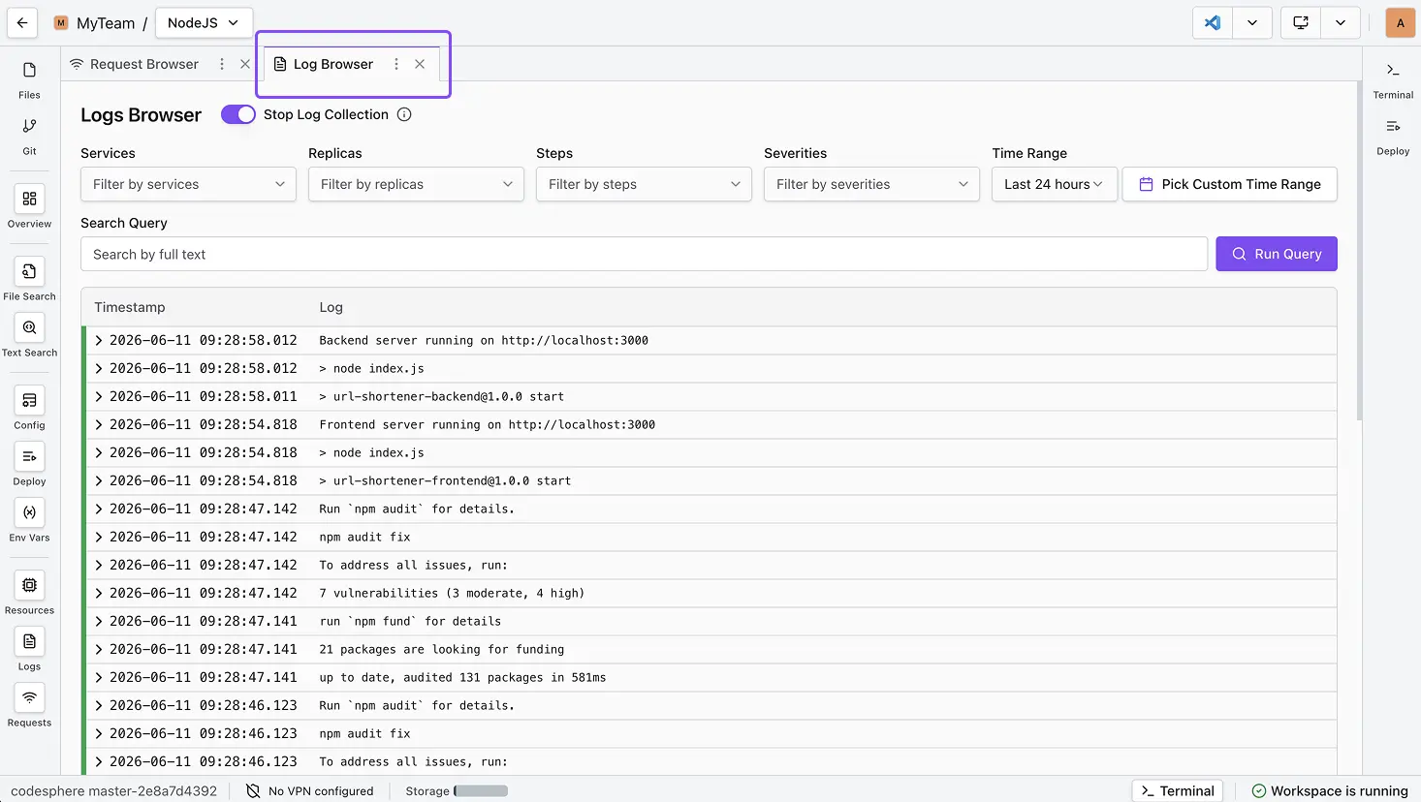Open the Filter by services dropdown
Viewport: 1421px width, 802px height.
(188, 184)
